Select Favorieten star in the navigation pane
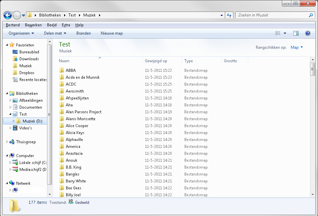318x216 pixels. click(12, 45)
